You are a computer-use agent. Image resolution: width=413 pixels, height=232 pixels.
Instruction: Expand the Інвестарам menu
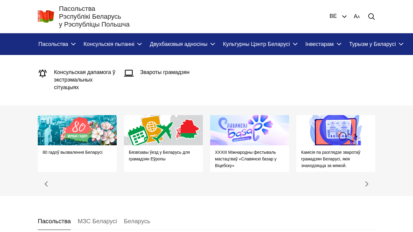(324, 44)
